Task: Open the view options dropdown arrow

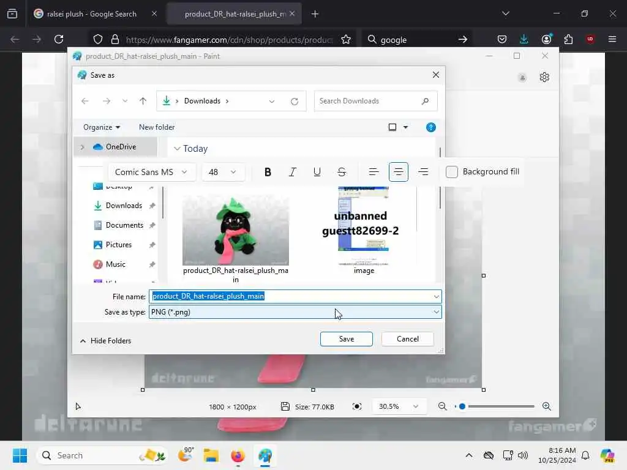Action: [405, 127]
